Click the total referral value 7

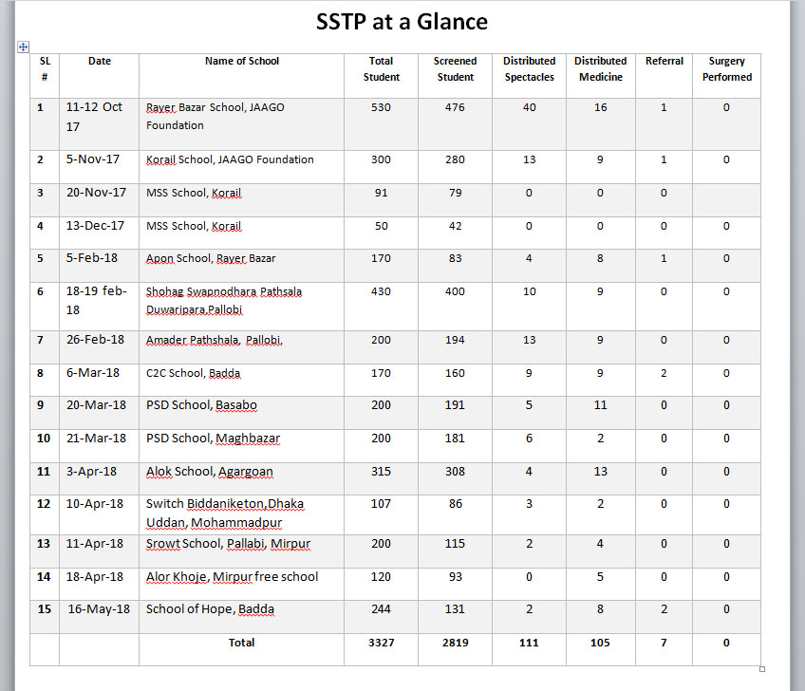664,643
